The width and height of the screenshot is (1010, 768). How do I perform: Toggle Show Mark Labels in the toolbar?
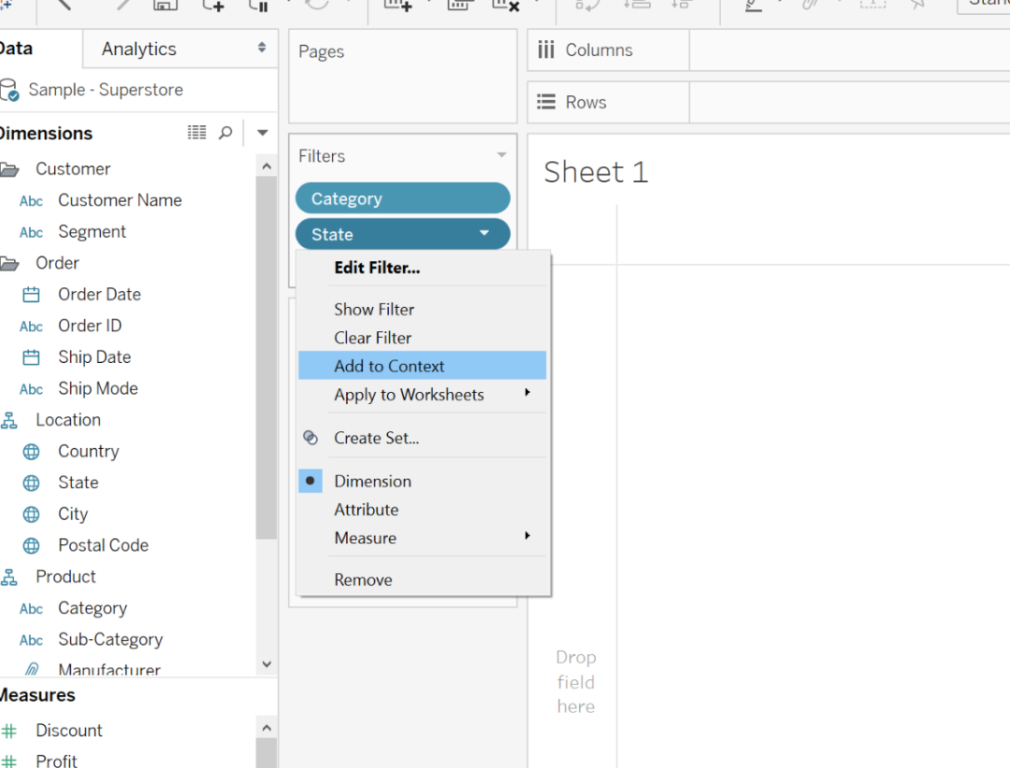point(872,6)
